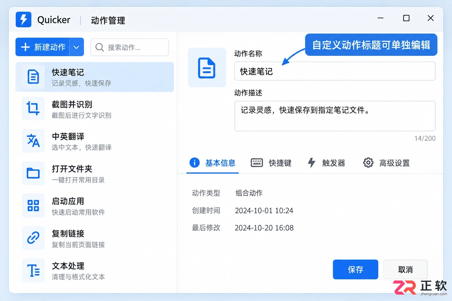
Task: Select the 快速笔记 document icon in list
Action: point(33,77)
